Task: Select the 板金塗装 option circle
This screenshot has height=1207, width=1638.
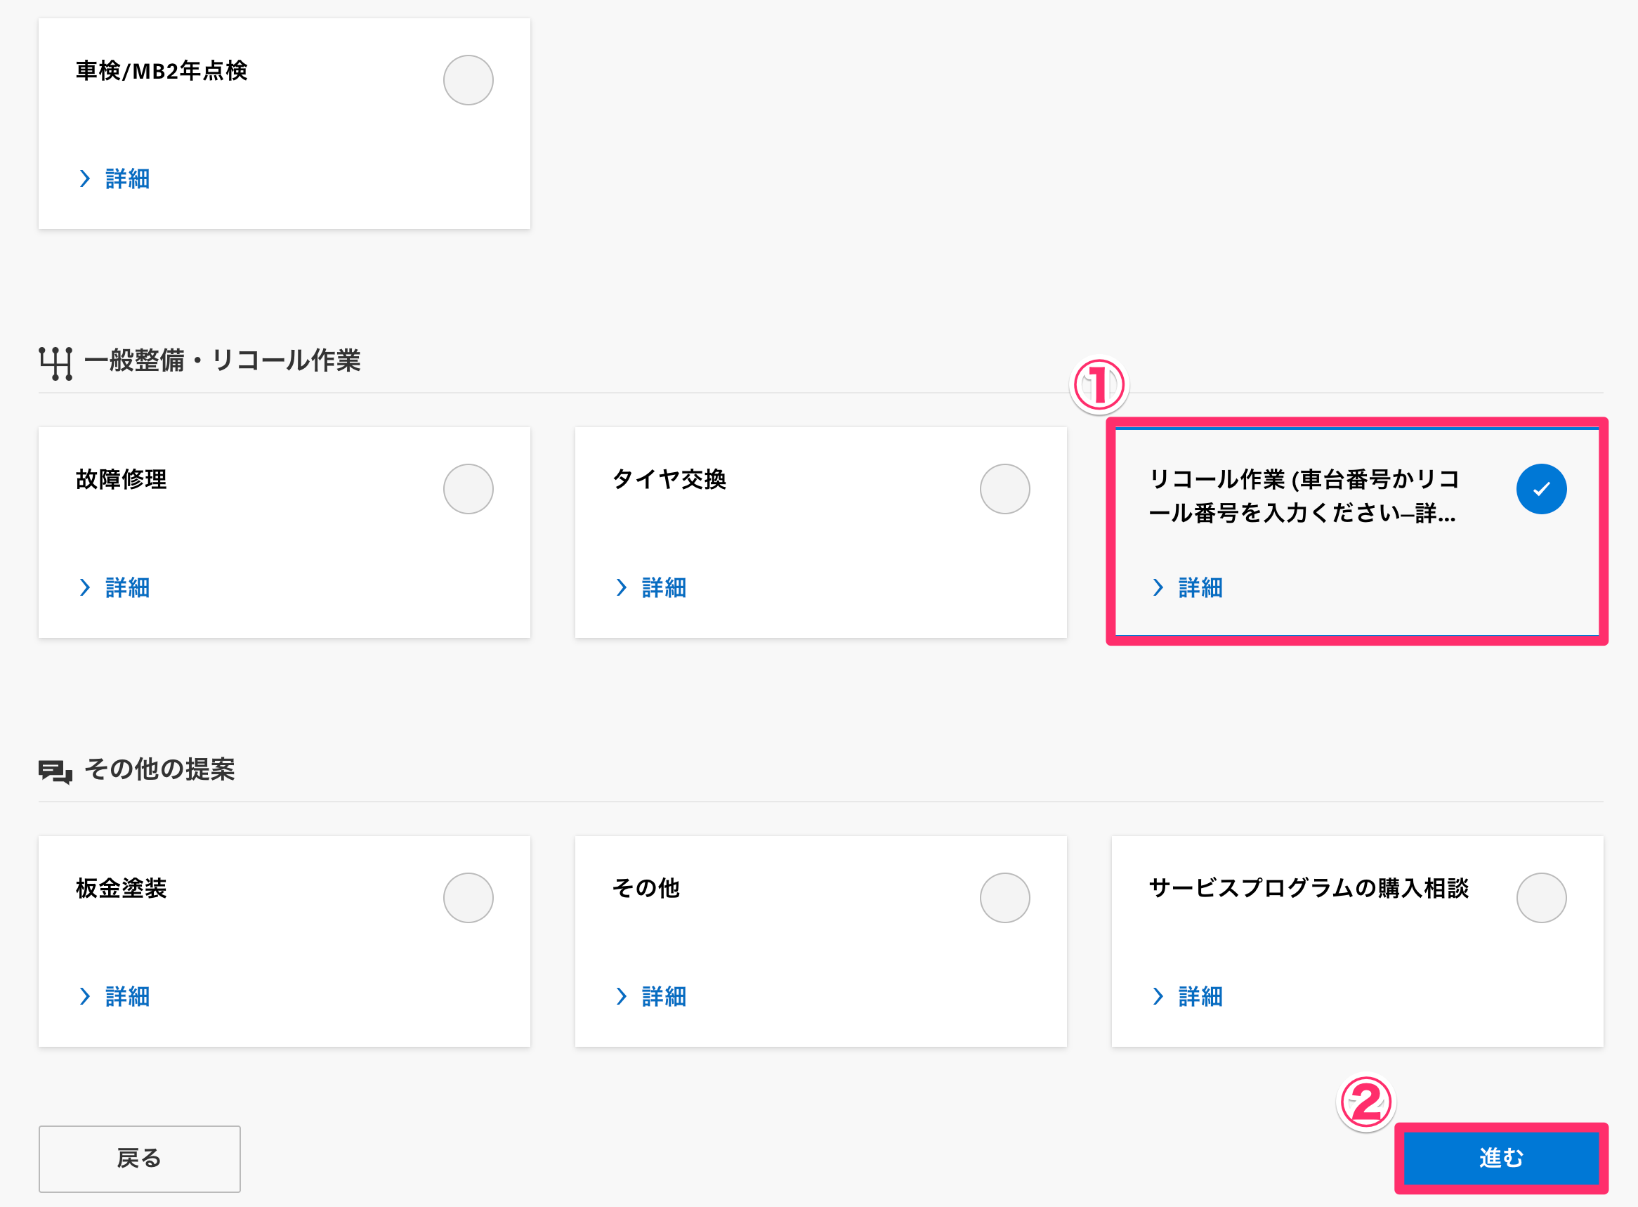Action: (468, 897)
